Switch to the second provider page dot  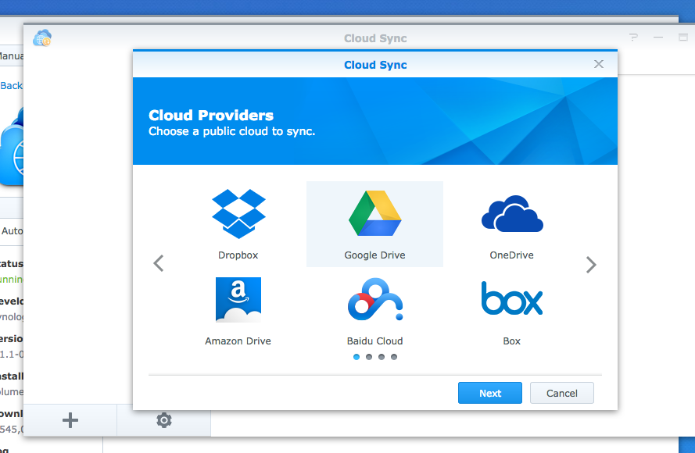click(x=369, y=357)
